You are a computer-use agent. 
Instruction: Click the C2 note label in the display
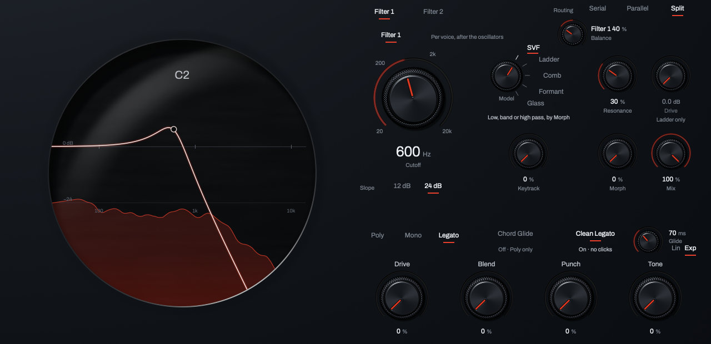tap(182, 75)
